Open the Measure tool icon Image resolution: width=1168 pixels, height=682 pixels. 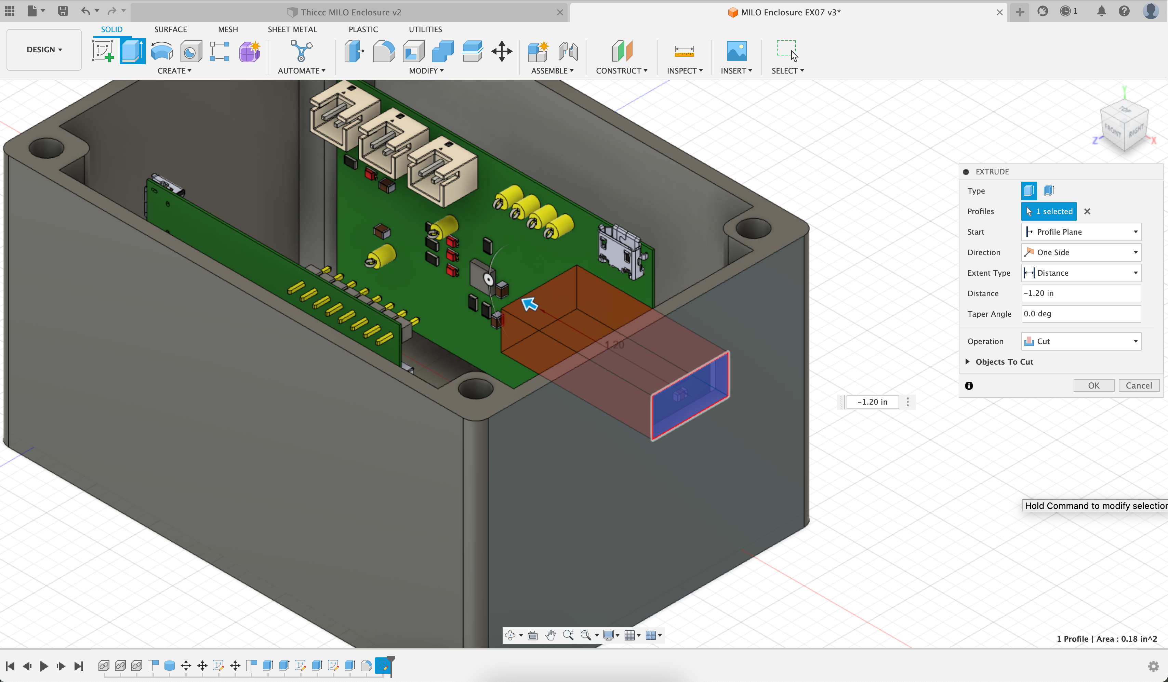(x=684, y=51)
